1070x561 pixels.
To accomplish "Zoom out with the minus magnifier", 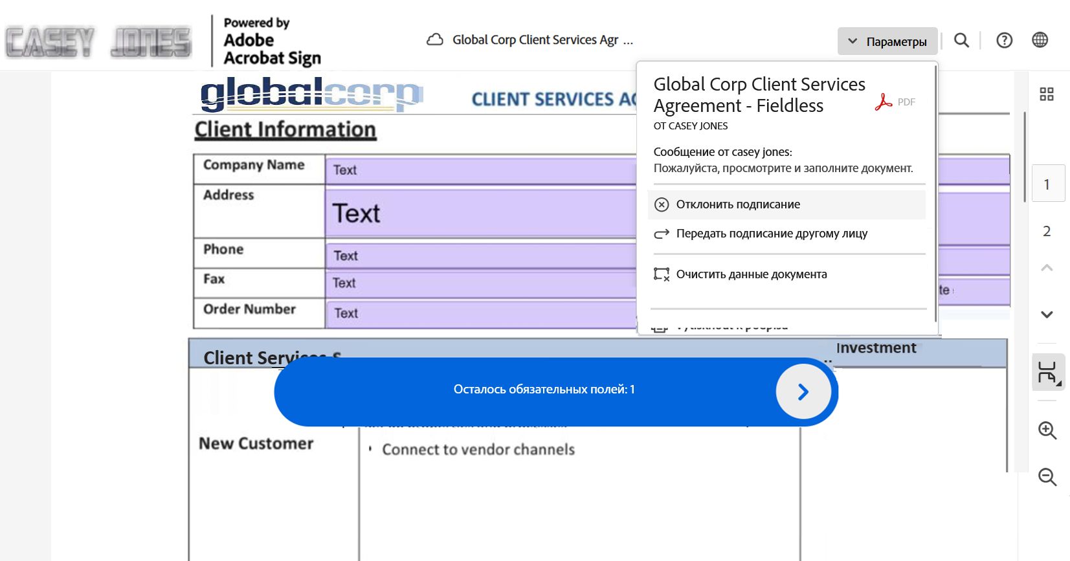I will click(x=1047, y=477).
